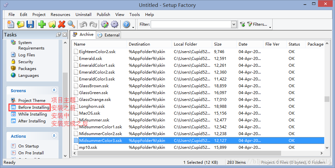Click the file icon of mp10.ssk
Screen dimensions: 335x168
76,147
